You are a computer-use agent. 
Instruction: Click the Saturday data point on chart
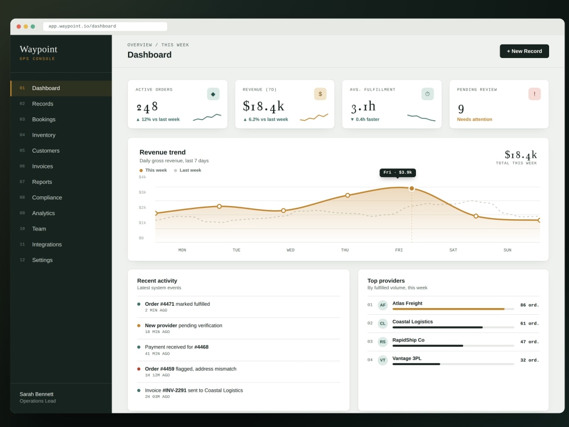coord(476,216)
